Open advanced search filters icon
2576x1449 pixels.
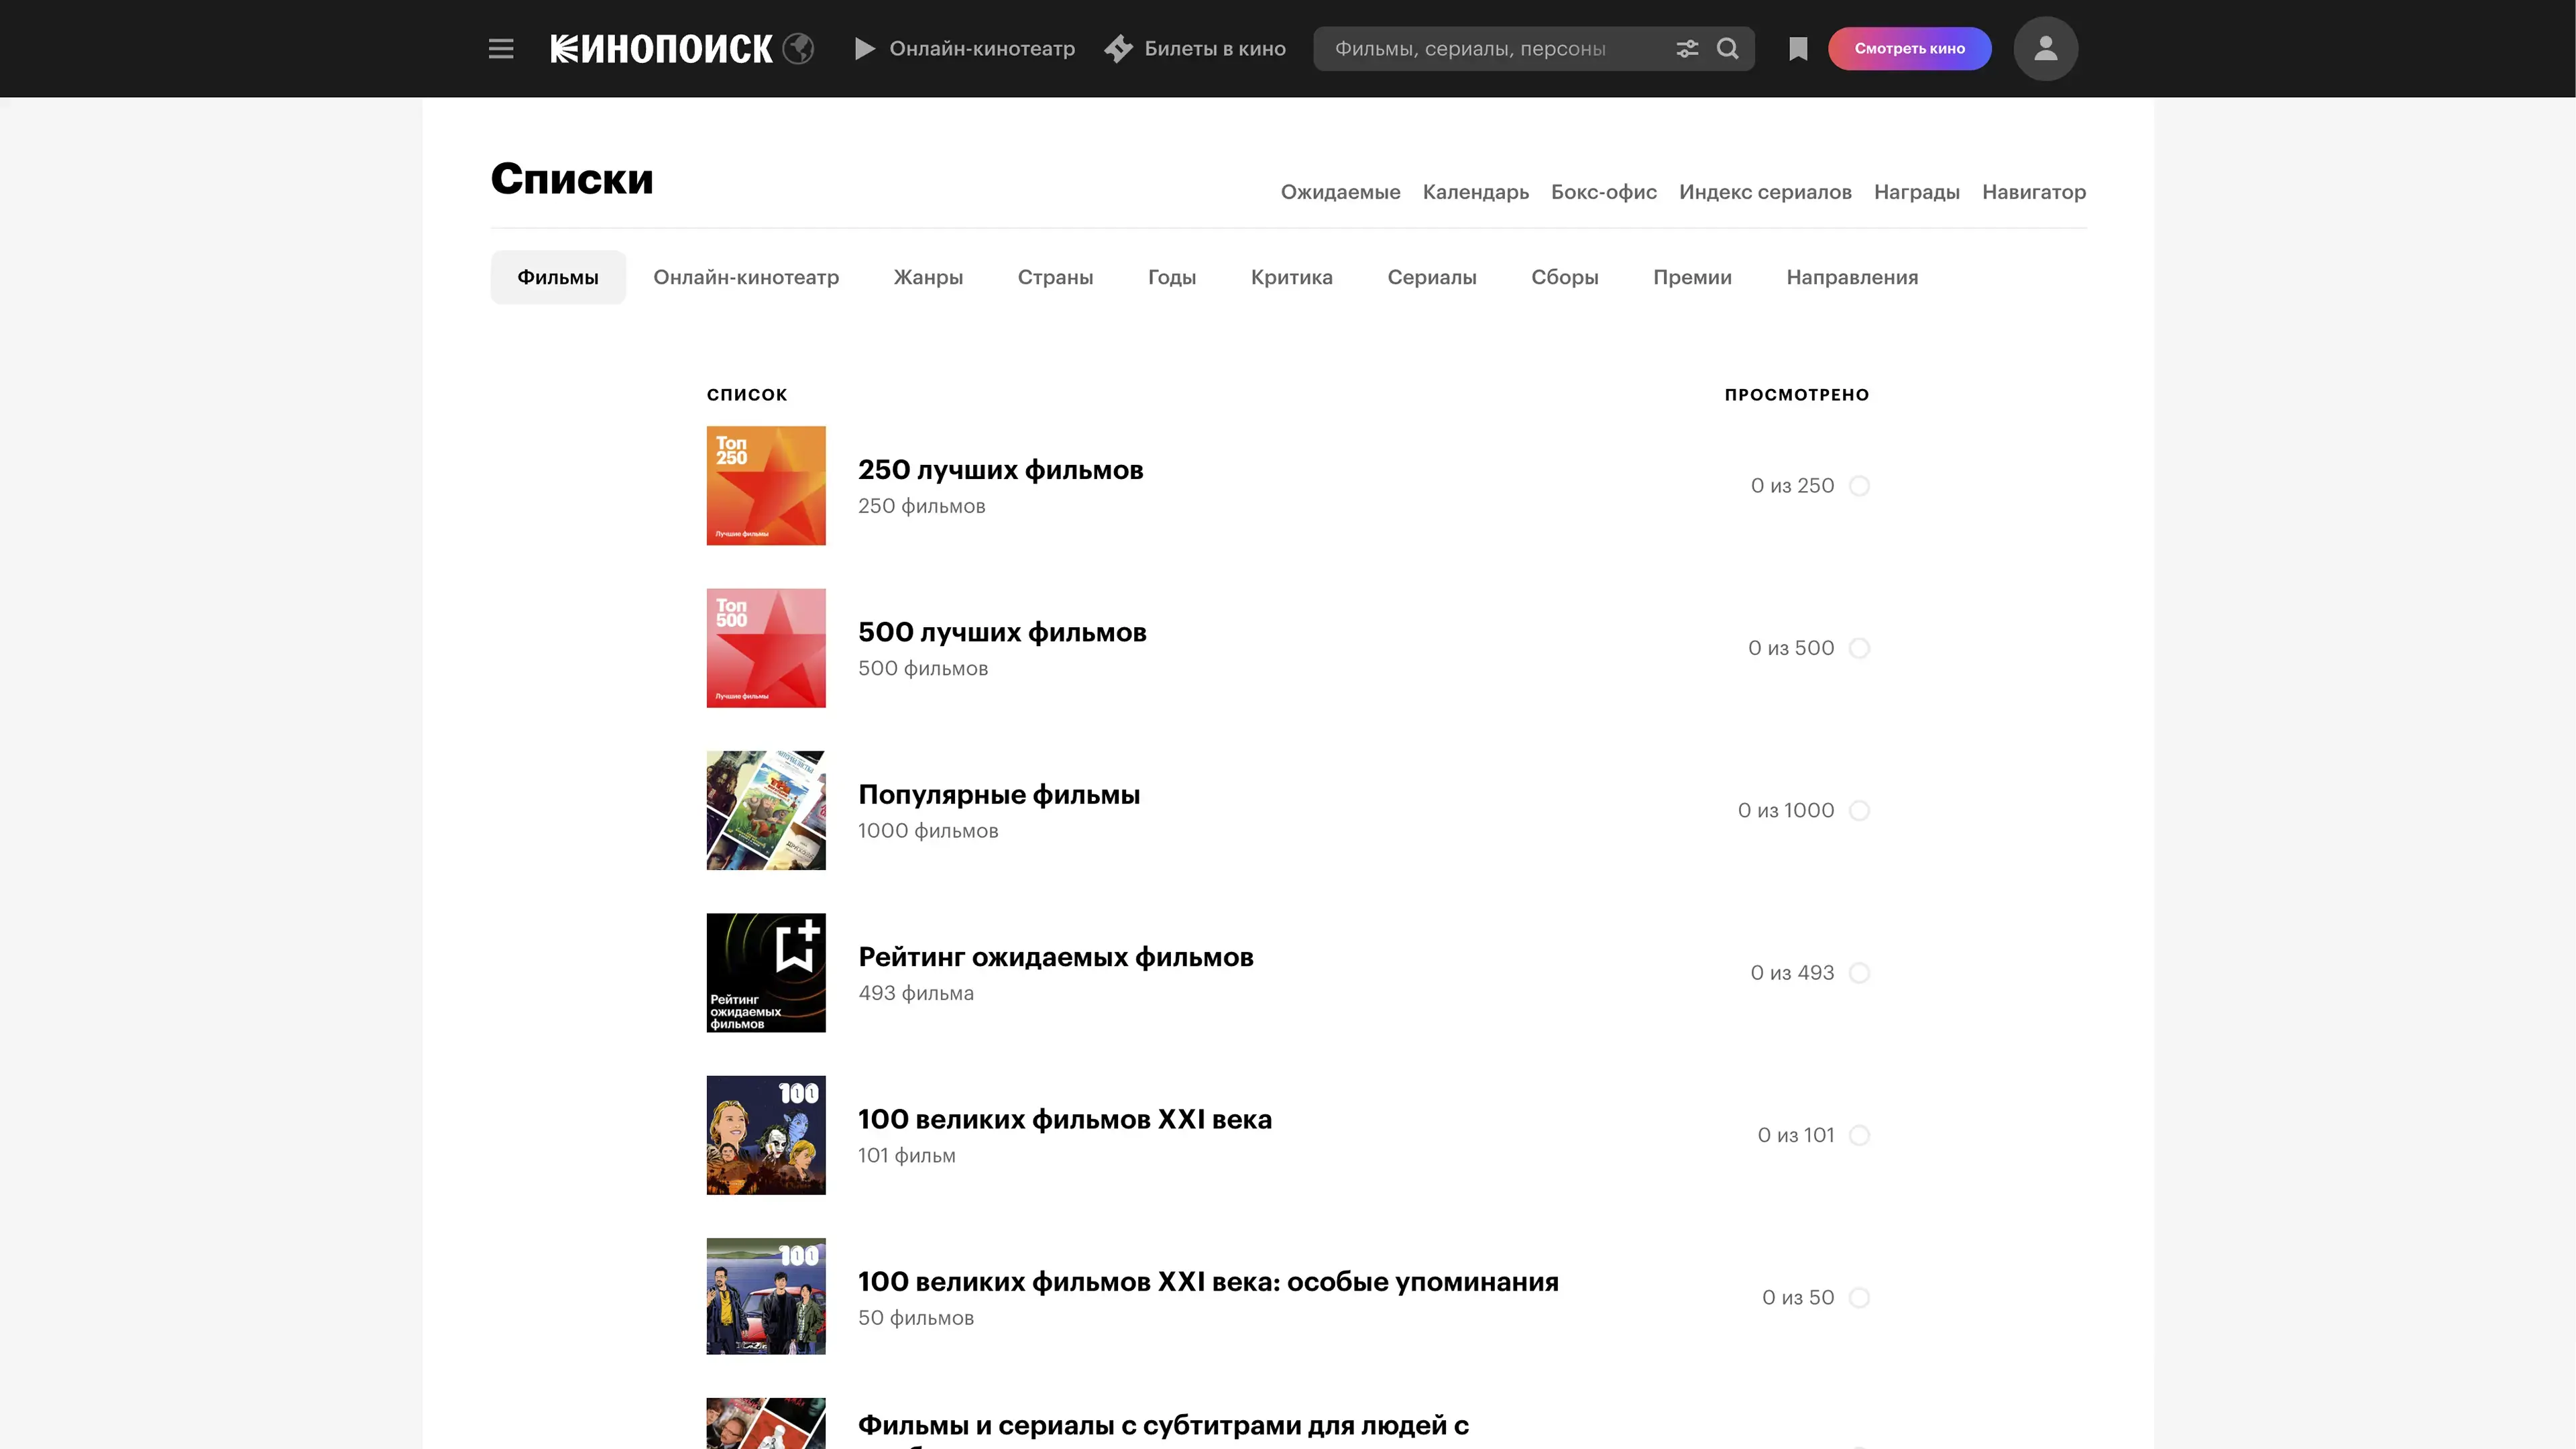tap(1687, 49)
